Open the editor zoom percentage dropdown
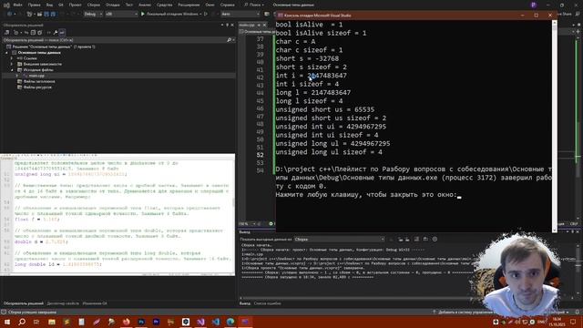This screenshot has width=583, height=328. tap(247, 224)
